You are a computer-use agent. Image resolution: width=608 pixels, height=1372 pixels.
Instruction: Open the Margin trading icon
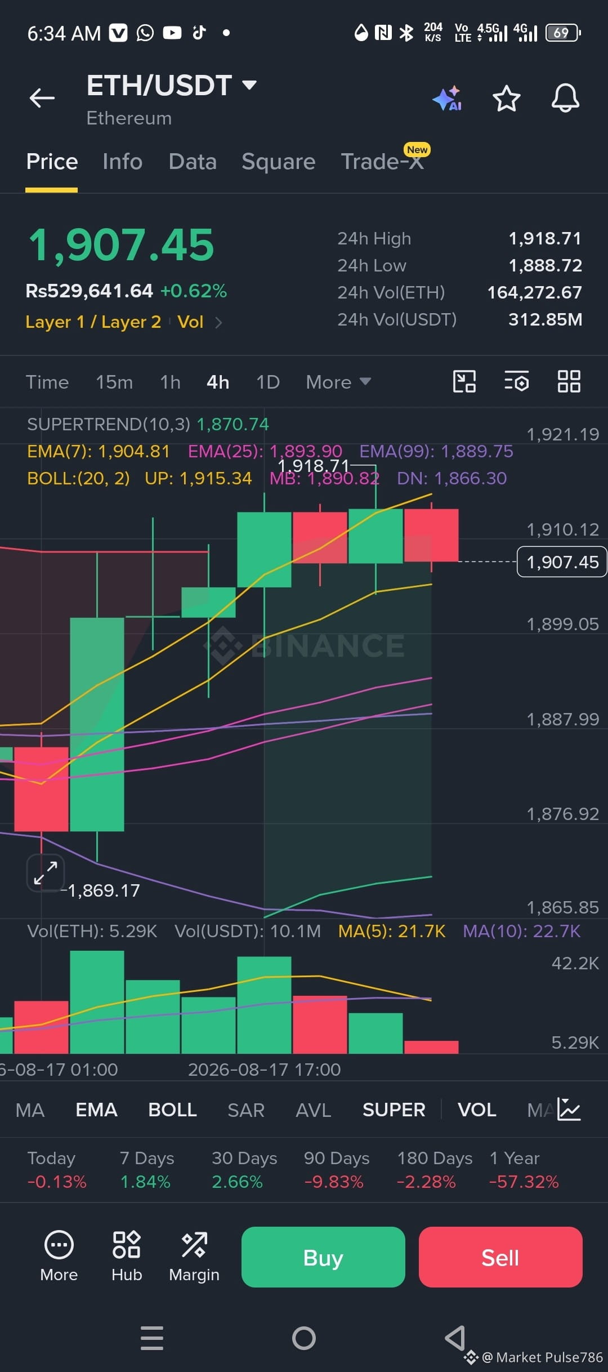pos(194,1245)
